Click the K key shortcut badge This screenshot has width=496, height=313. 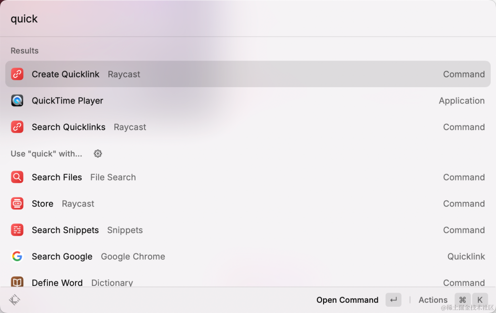(480, 300)
